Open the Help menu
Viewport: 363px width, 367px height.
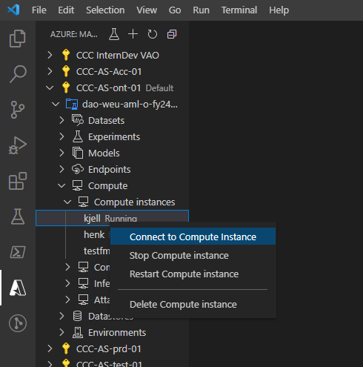click(x=279, y=10)
